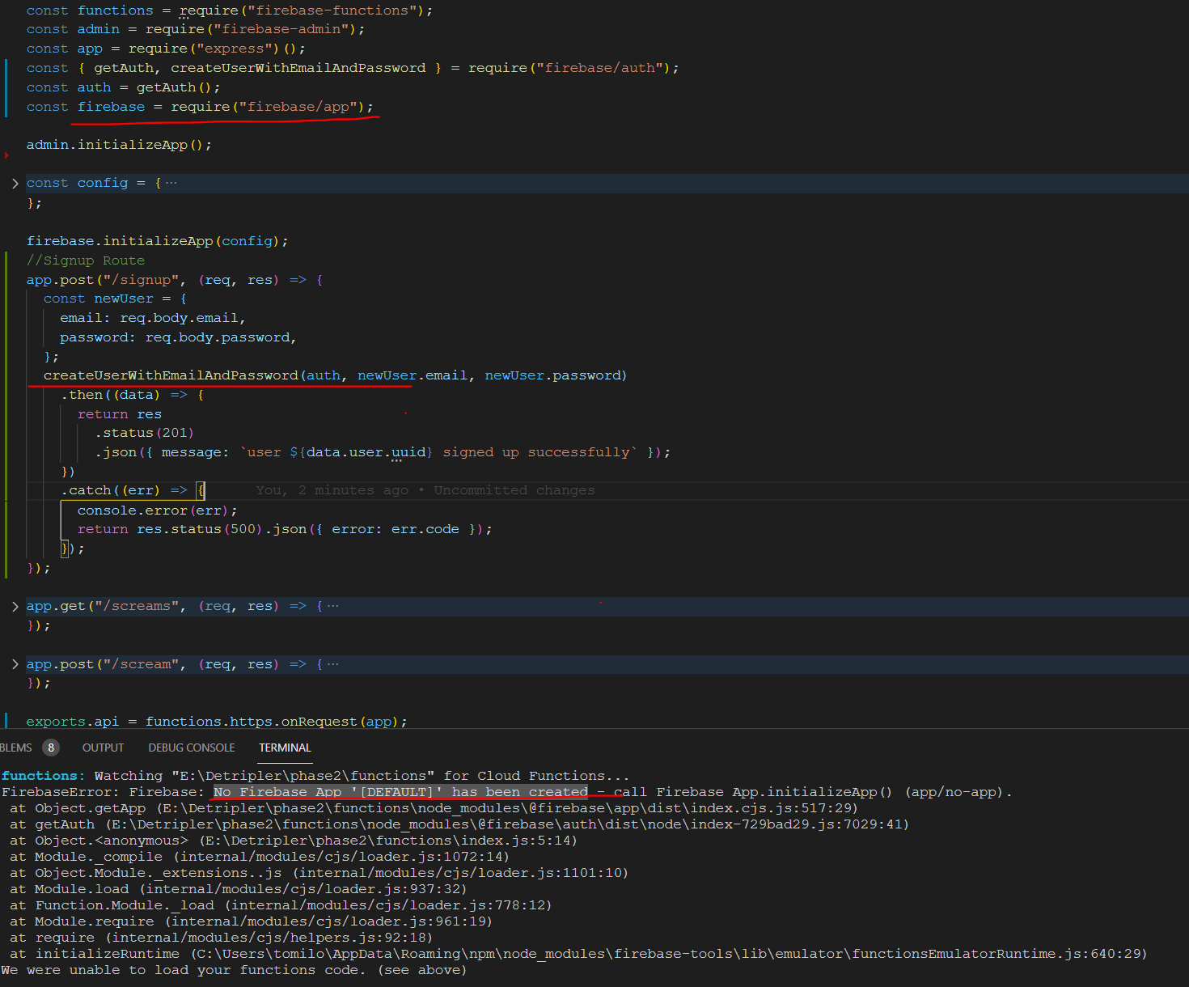The image size is (1189, 987).
Task: Click admin.initializeApp() line
Action: (x=119, y=145)
